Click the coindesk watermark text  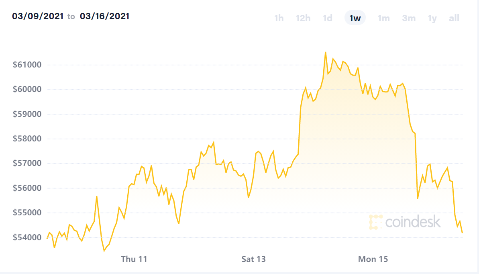point(413,222)
